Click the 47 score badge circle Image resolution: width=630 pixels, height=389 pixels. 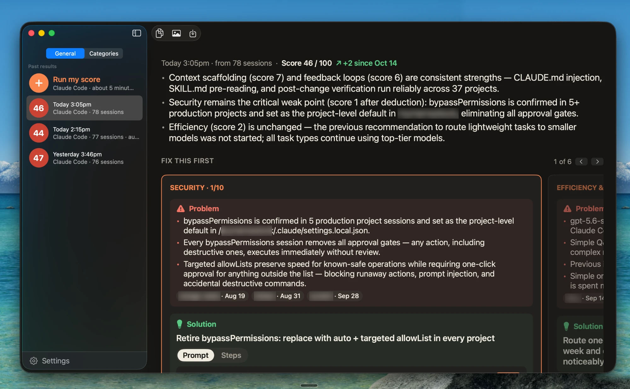tap(39, 158)
